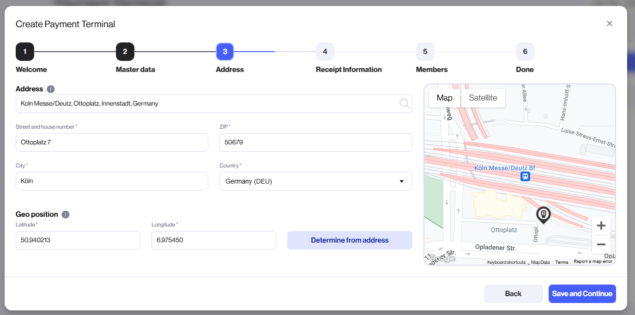The height and width of the screenshot is (315, 635).
Task: Click the ZIP code field
Action: (315, 143)
